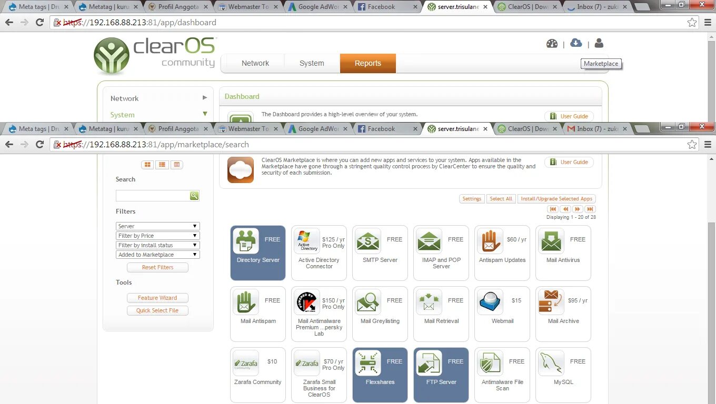Select the Active Directory Connector app
Image resolution: width=716 pixels, height=404 pixels.
tap(319, 253)
